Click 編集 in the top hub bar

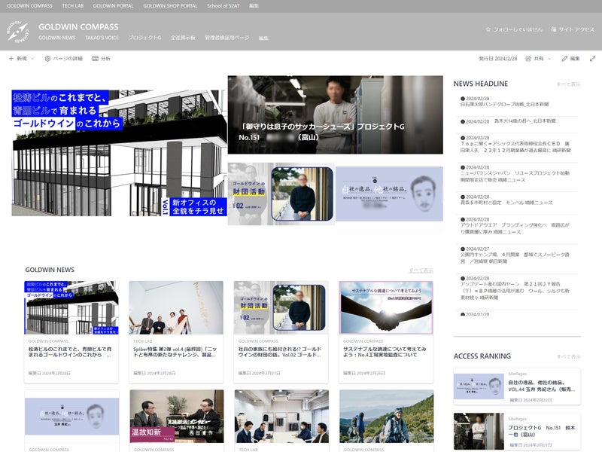coord(254,6)
